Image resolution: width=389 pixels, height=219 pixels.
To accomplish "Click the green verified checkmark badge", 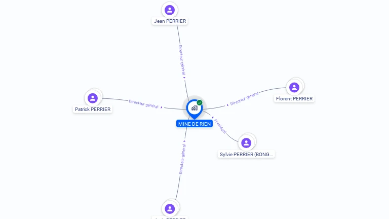I will pyautogui.click(x=200, y=102).
